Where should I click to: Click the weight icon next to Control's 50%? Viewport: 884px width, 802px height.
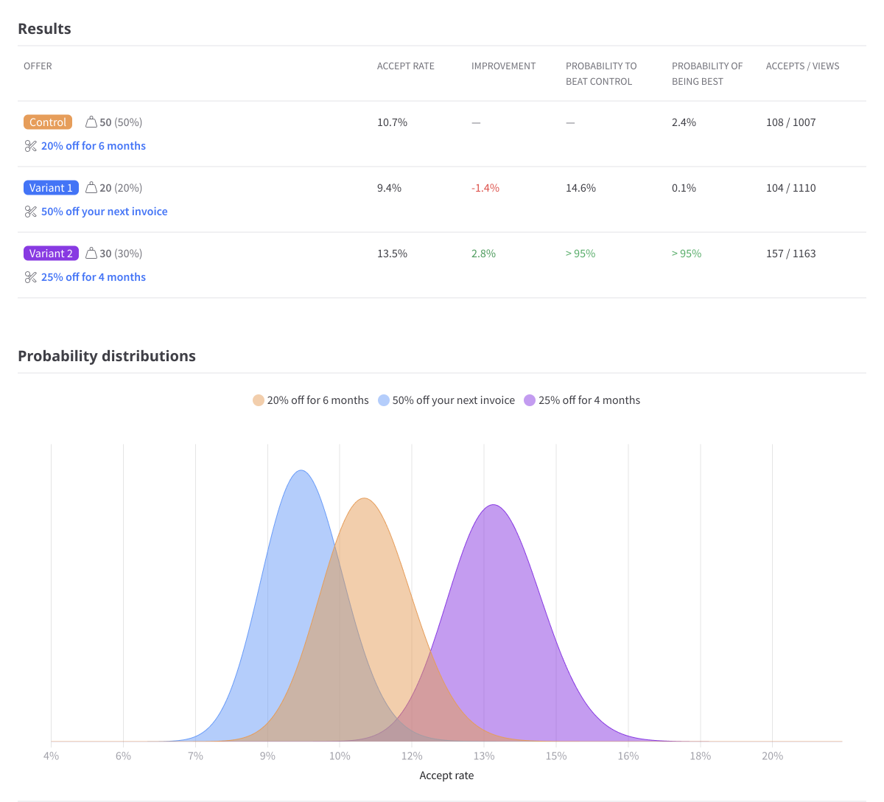click(92, 122)
